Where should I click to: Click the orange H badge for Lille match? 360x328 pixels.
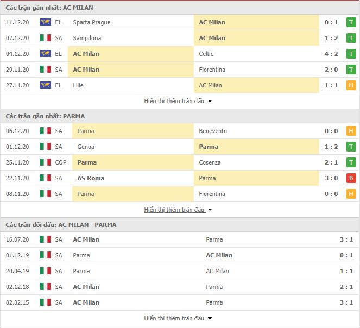coord(351,85)
